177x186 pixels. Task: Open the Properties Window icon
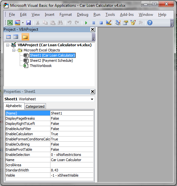[x=126, y=23]
